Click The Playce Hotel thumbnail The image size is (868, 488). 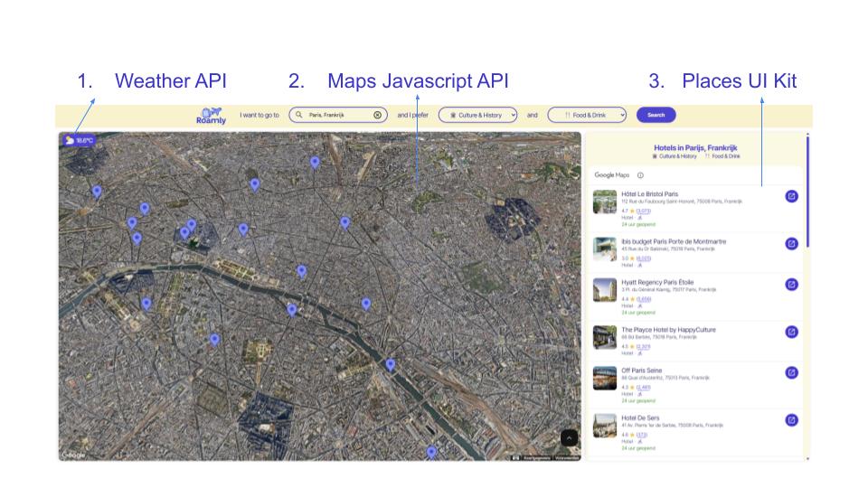pos(605,337)
